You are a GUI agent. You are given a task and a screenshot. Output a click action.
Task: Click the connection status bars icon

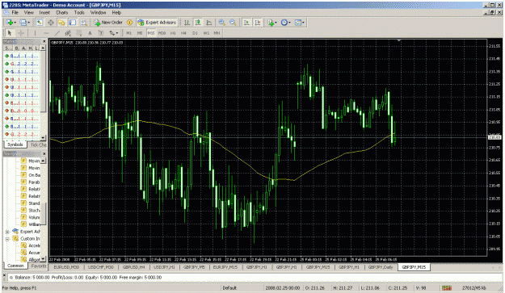pos(446,288)
